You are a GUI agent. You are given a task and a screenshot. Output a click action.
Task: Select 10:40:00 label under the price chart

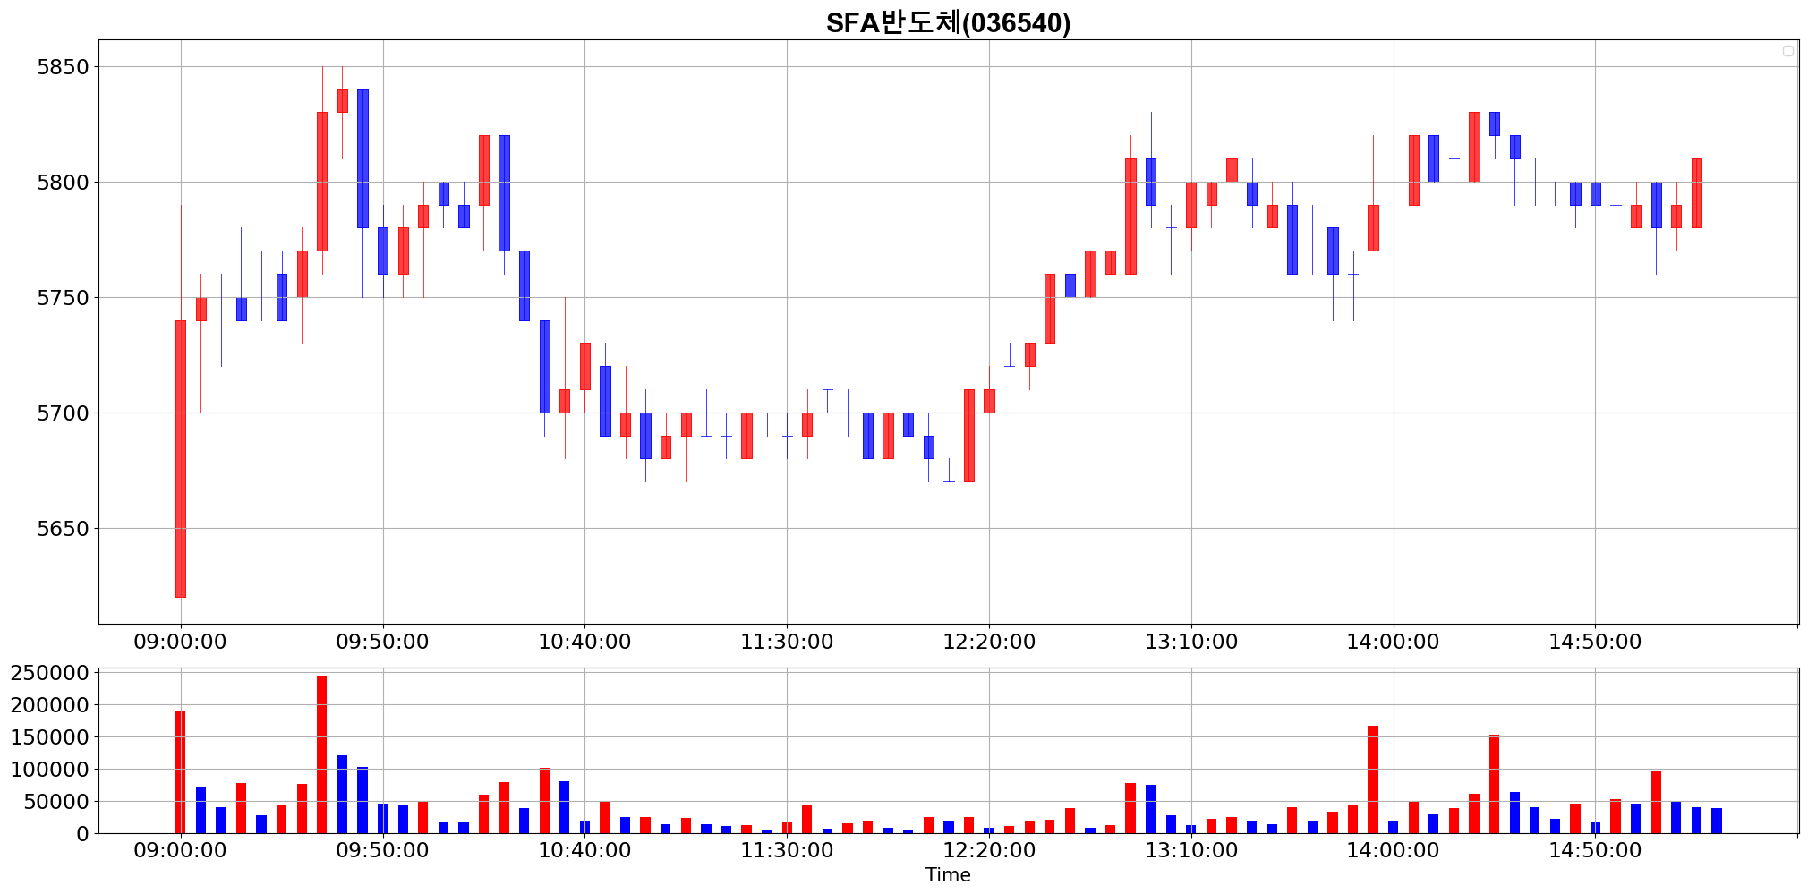(584, 642)
